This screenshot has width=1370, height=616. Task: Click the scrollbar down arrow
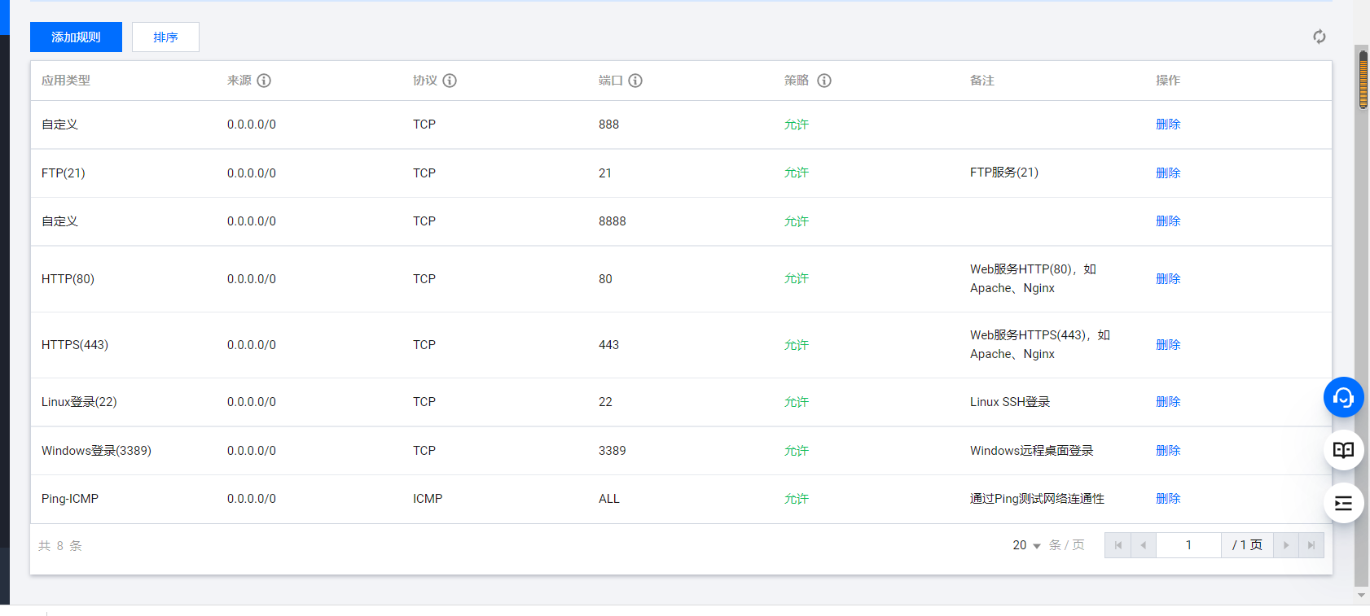pyautogui.click(x=1361, y=596)
